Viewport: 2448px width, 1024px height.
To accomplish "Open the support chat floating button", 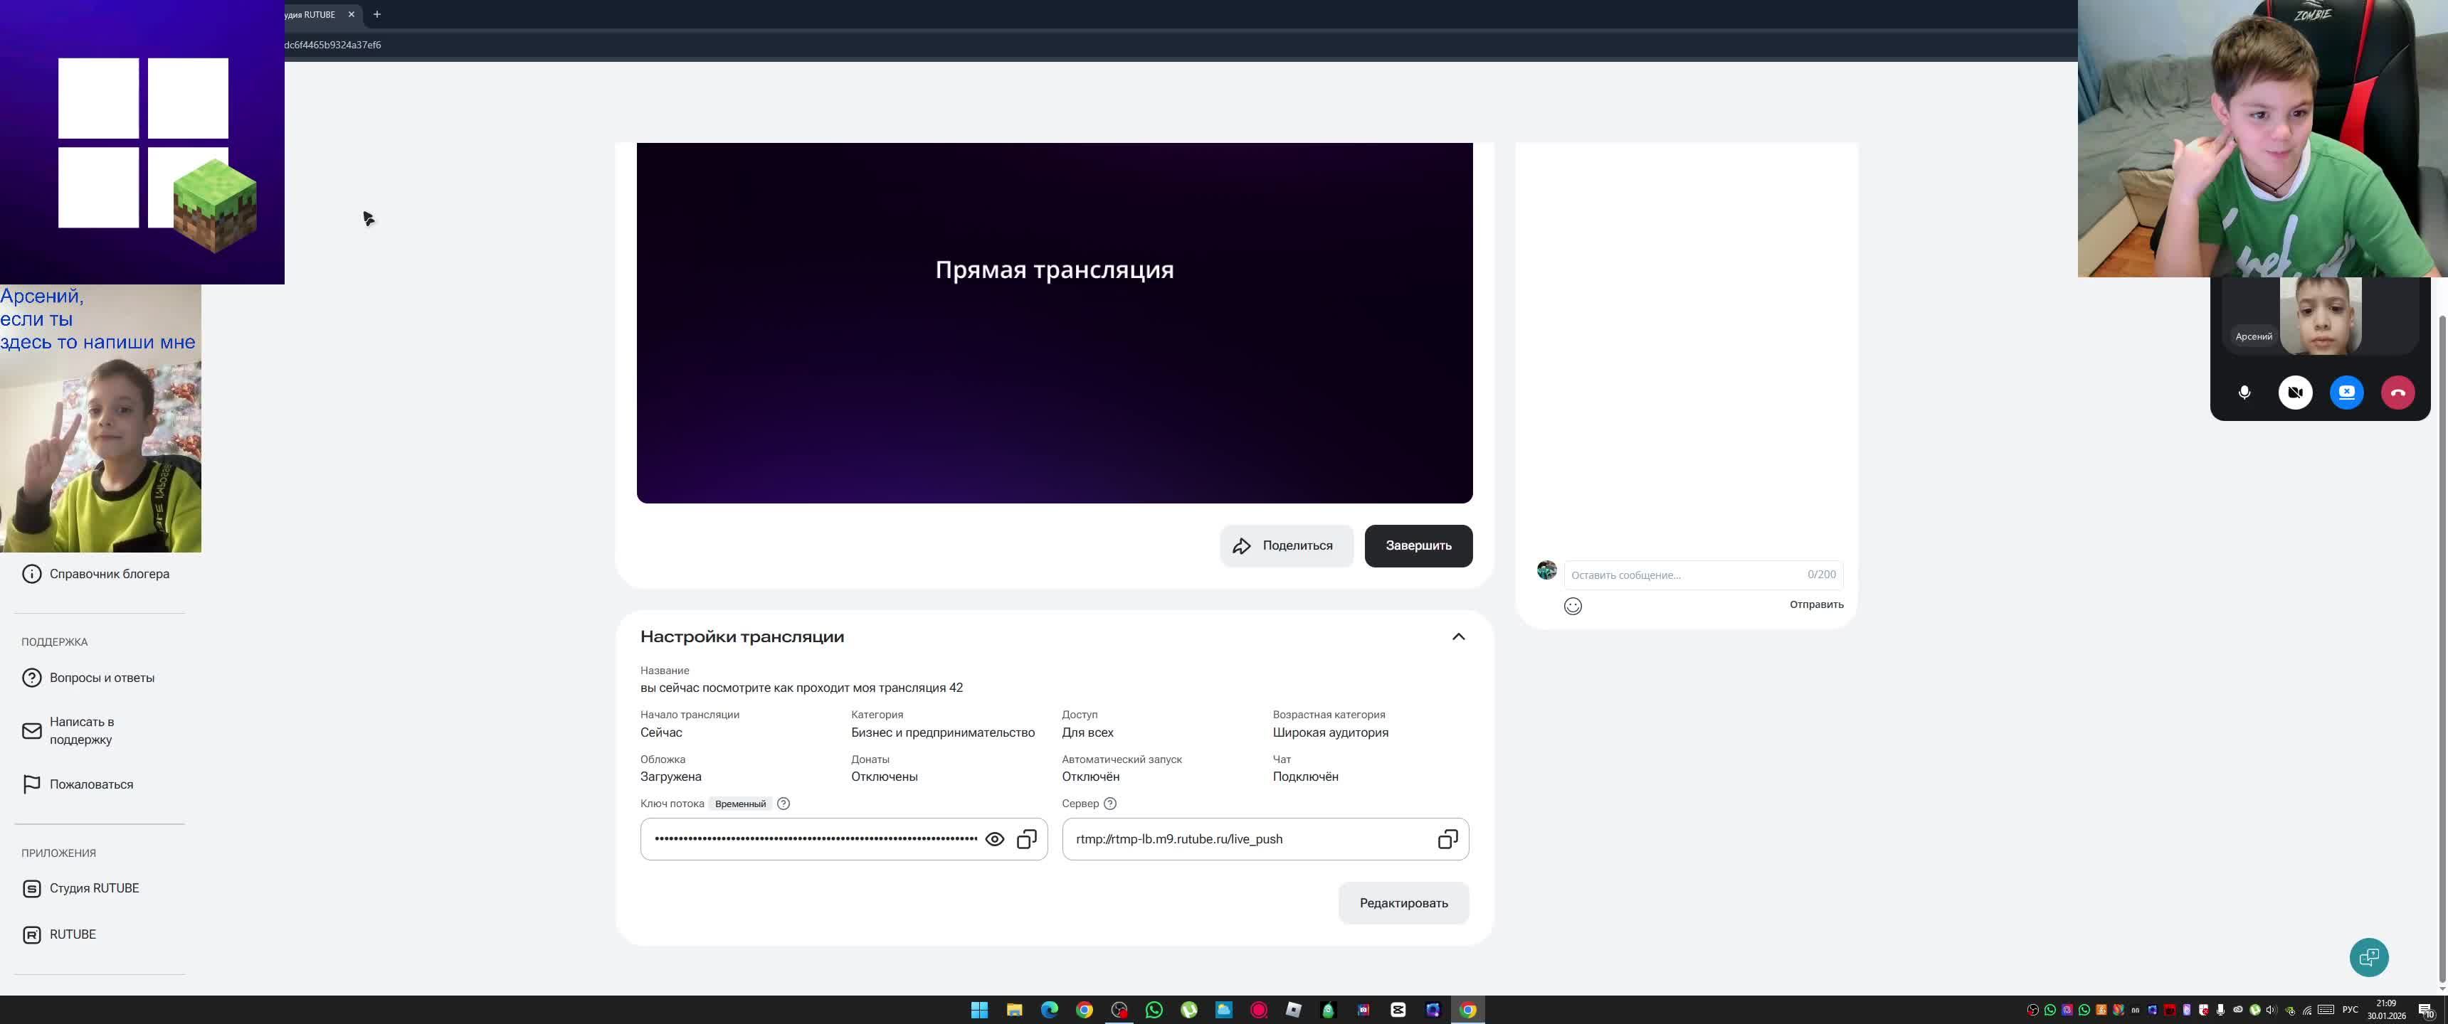I will tap(2368, 956).
